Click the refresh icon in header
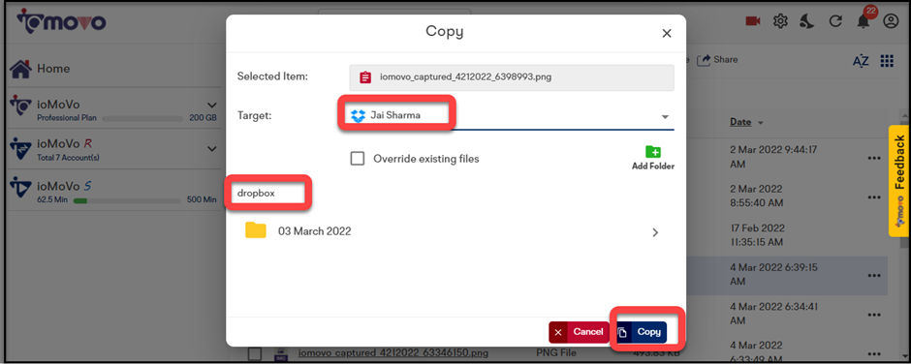The height and width of the screenshot is (364, 911). [x=835, y=21]
